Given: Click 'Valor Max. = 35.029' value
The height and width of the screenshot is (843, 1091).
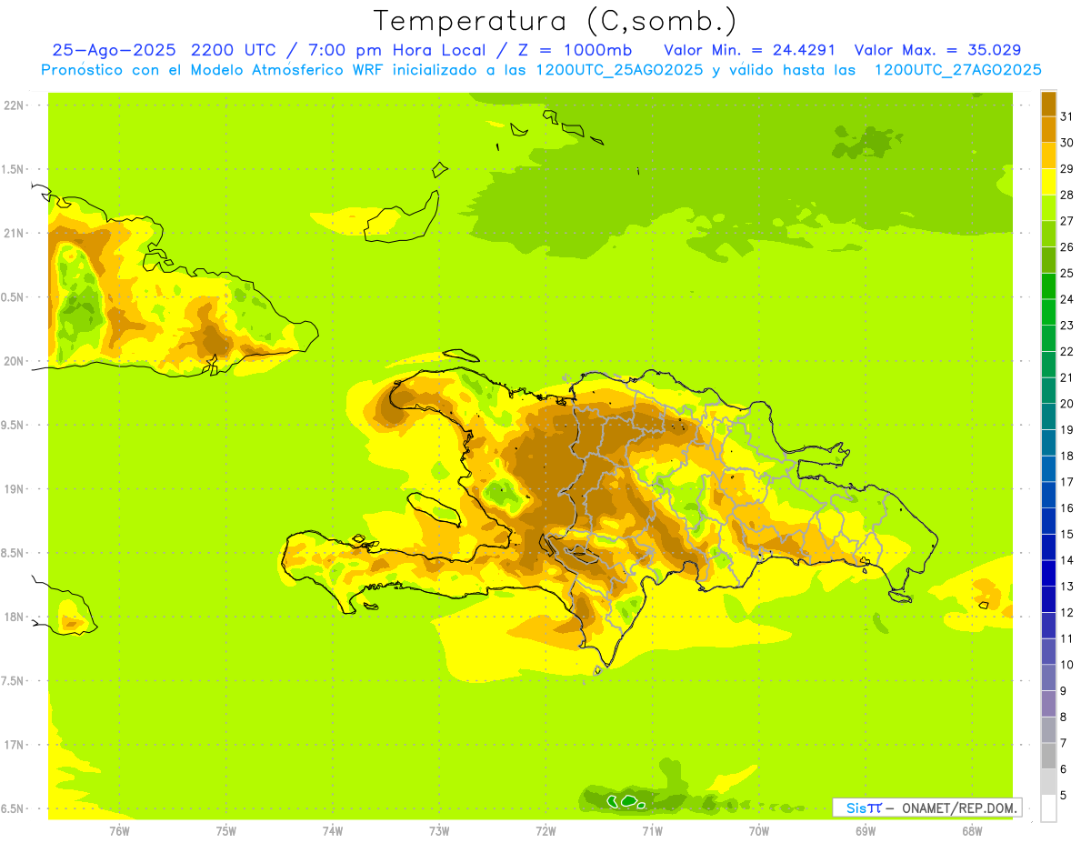Looking at the screenshot, I should [937, 50].
